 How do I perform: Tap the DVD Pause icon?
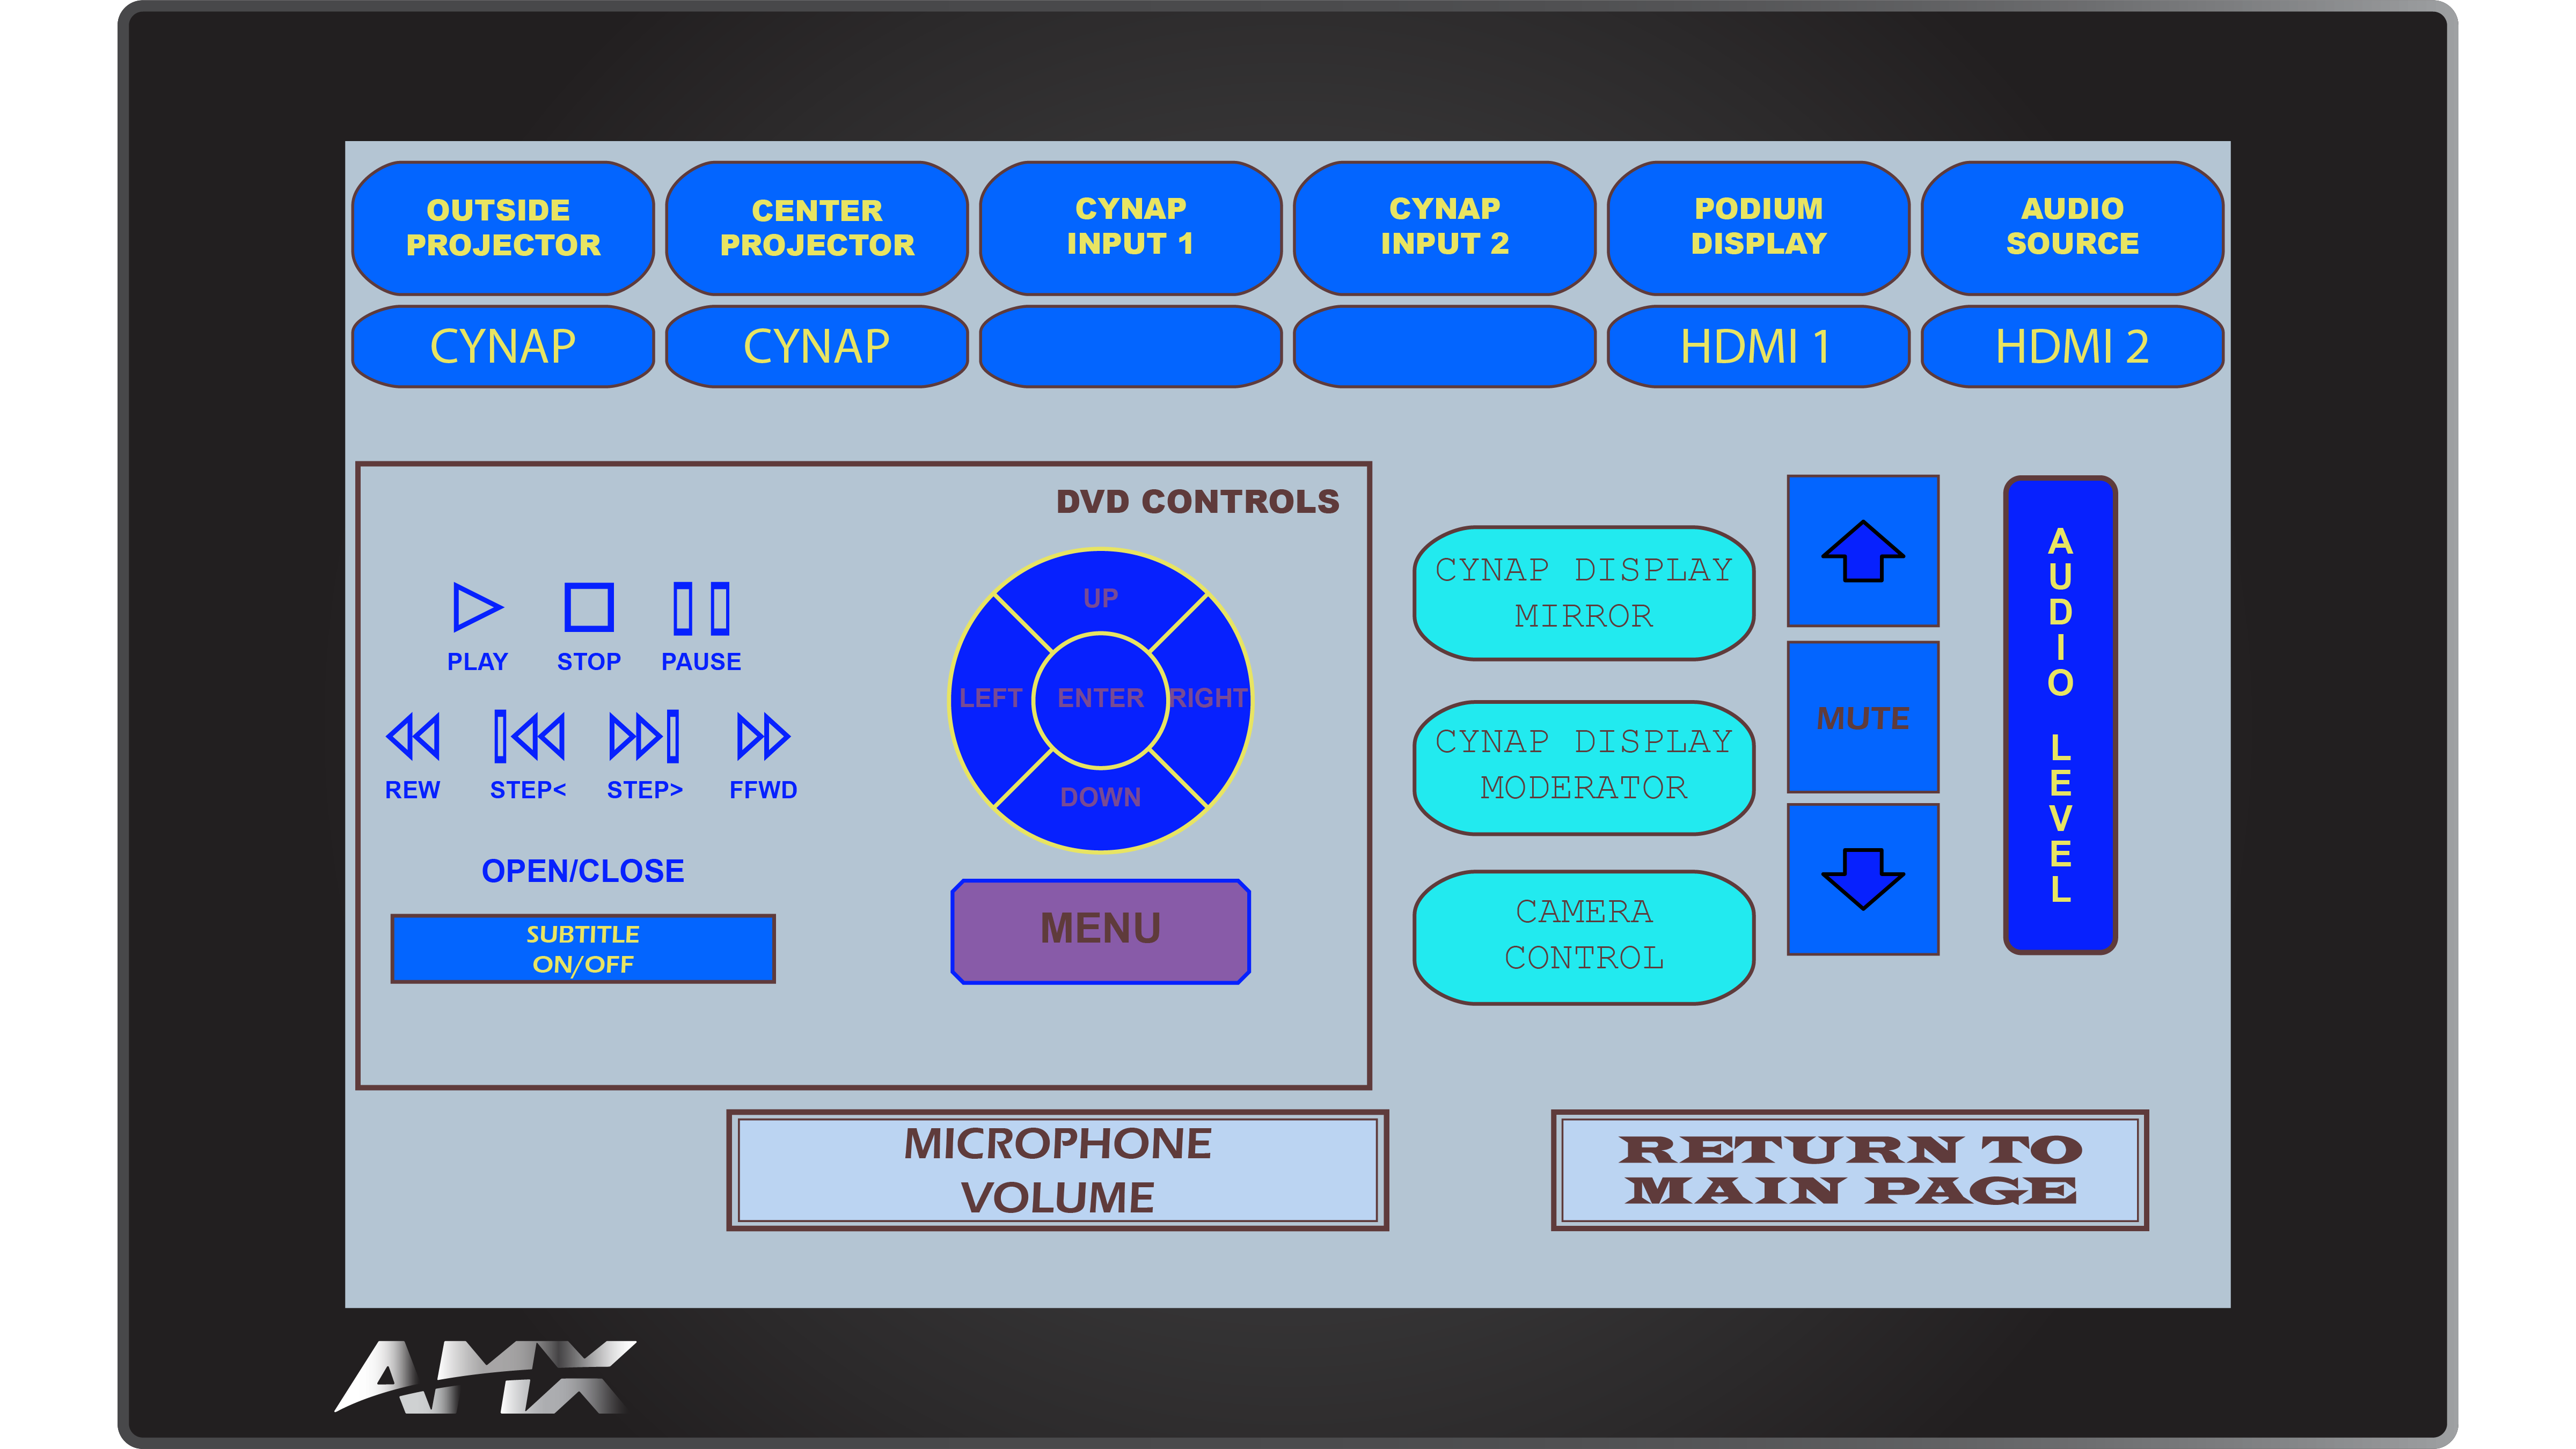[x=701, y=608]
